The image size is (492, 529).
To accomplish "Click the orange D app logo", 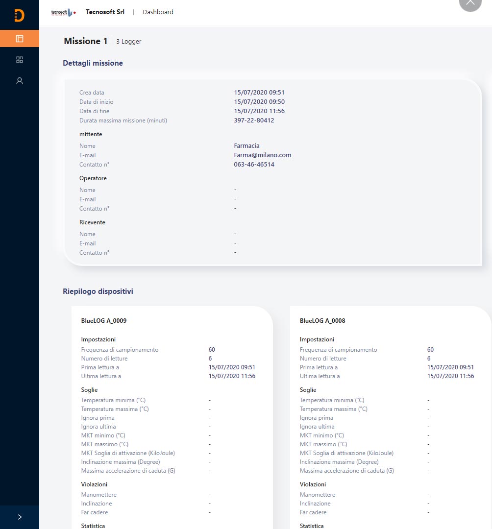I will pyautogui.click(x=19, y=15).
